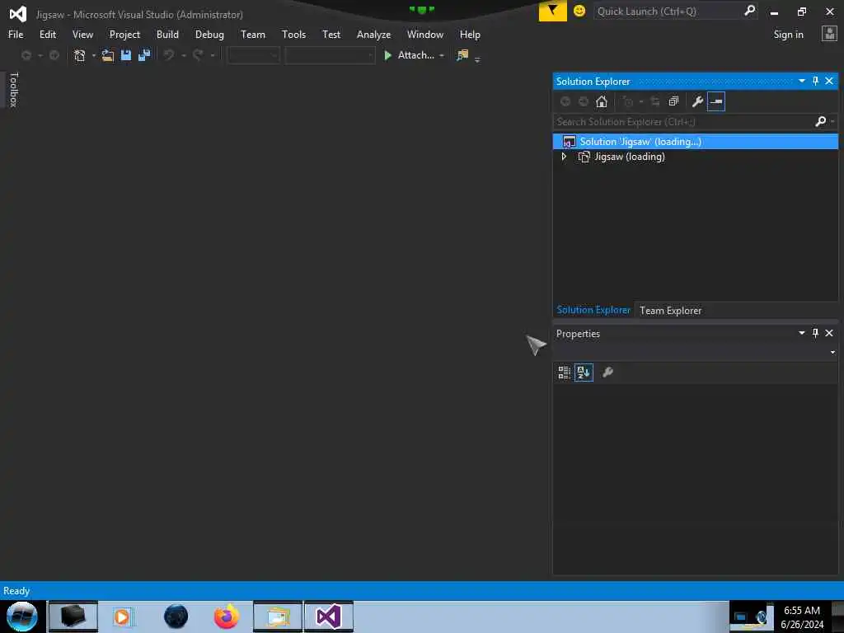Toggle auto-hide pin on Solution Explorer

pyautogui.click(x=815, y=81)
